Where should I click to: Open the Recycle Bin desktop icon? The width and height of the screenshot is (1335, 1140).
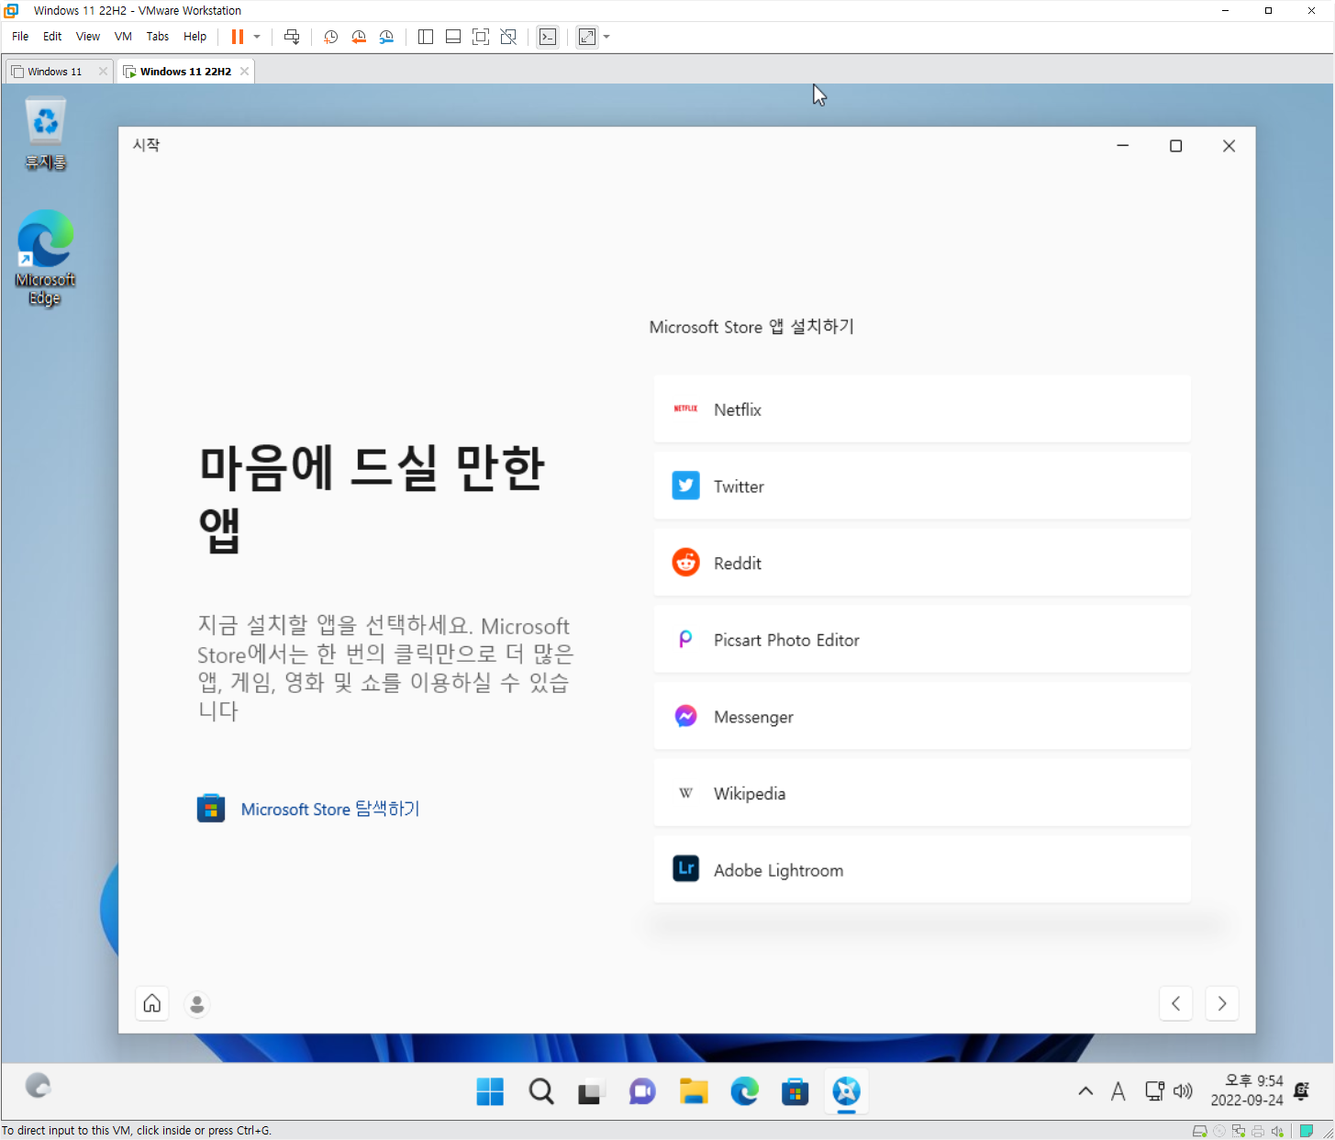coord(45,134)
